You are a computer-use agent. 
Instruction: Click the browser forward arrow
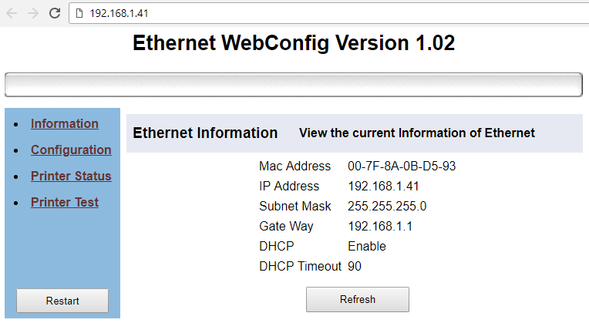click(x=33, y=14)
